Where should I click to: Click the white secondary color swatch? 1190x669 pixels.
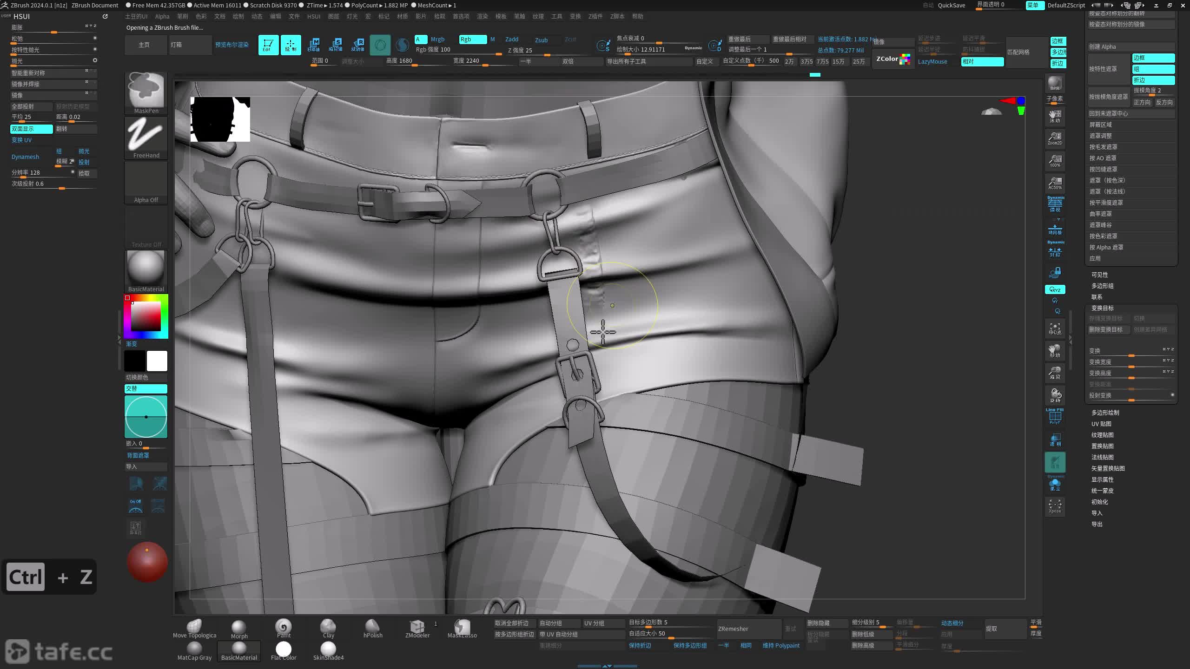(x=157, y=361)
